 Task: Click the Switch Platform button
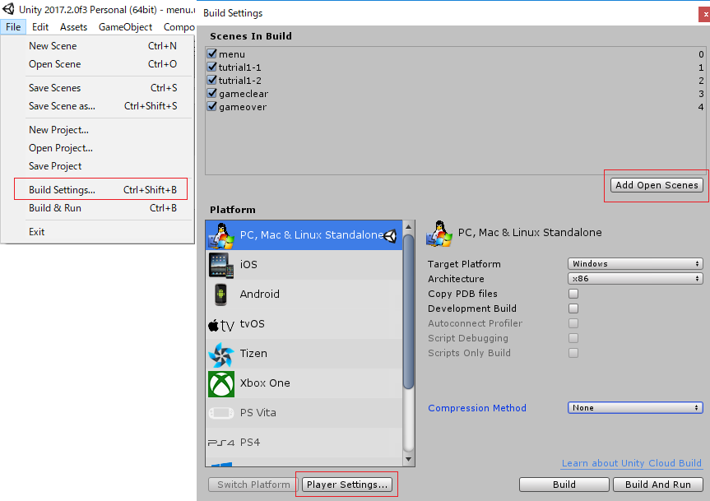pos(253,485)
